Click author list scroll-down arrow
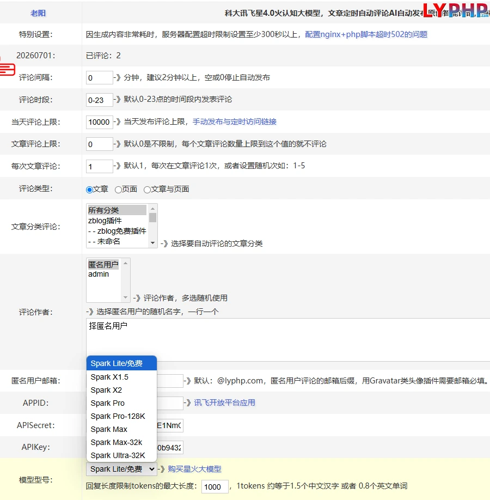 coord(126,297)
